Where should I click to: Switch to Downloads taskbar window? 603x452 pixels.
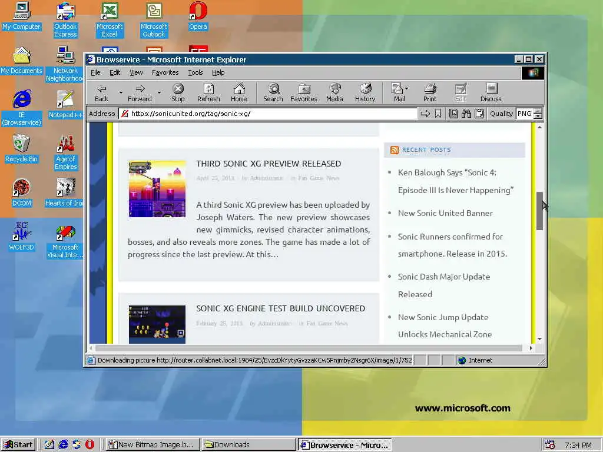click(248, 445)
